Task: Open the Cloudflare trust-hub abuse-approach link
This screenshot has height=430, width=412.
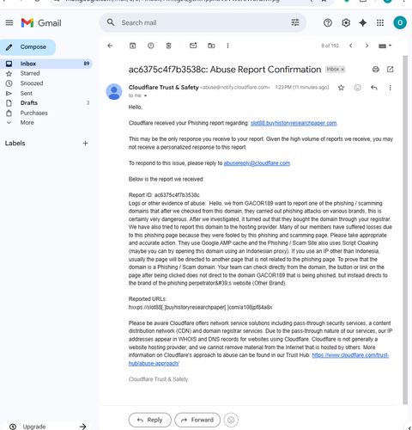Action: pos(350,355)
